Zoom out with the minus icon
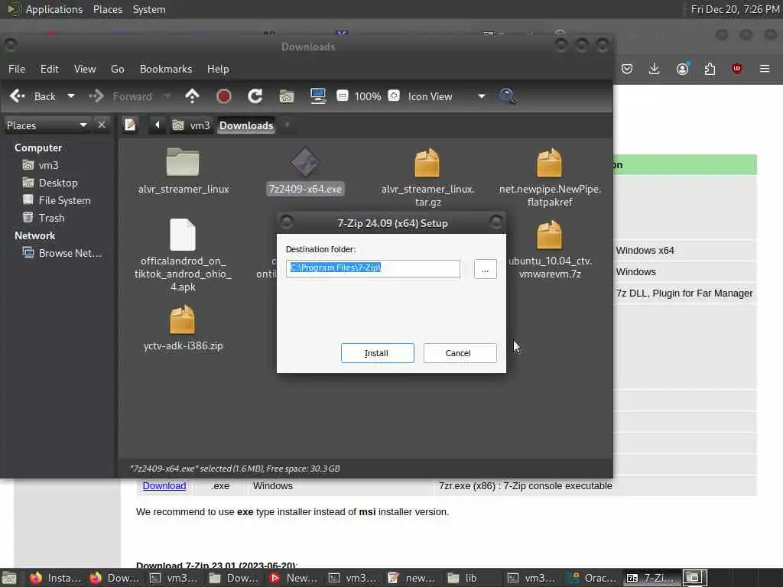The width and height of the screenshot is (783, 587). (x=342, y=96)
